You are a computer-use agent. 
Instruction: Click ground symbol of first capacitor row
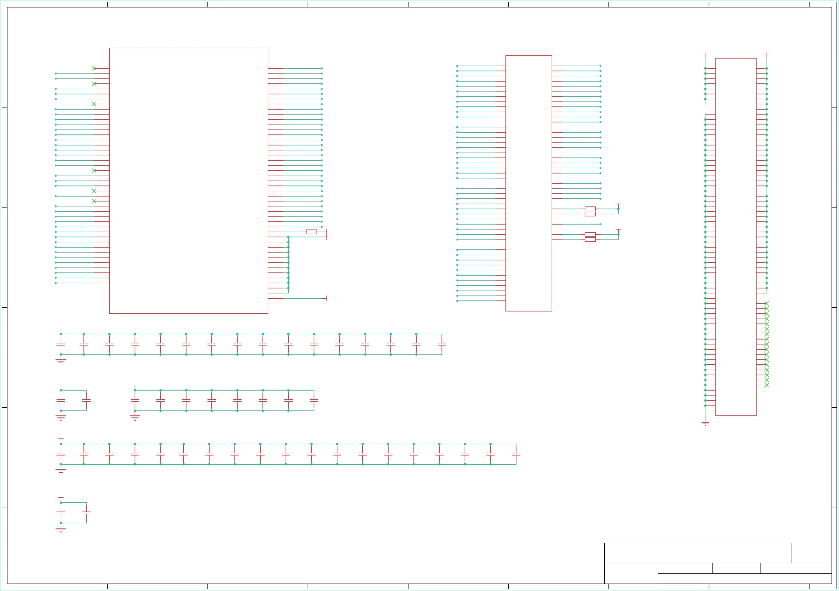point(61,361)
